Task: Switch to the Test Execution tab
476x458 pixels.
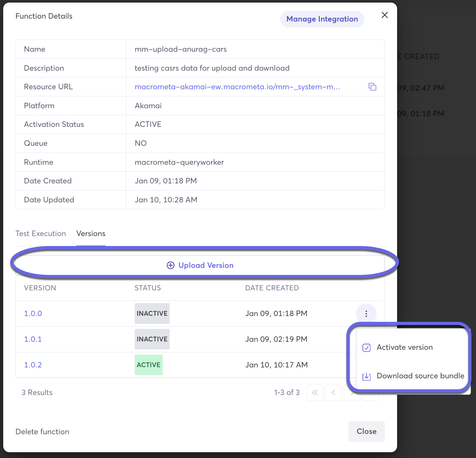Action: [x=41, y=233]
